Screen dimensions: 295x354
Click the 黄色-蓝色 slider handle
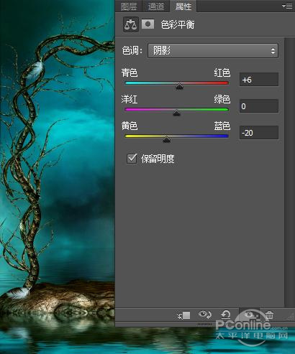coord(166,139)
